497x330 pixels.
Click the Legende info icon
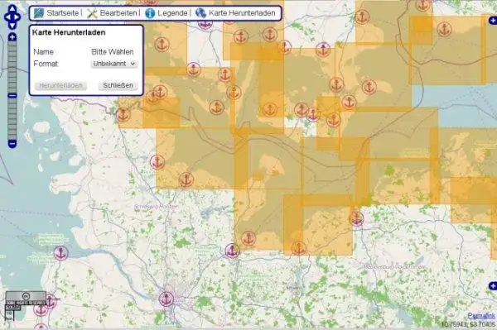150,13
